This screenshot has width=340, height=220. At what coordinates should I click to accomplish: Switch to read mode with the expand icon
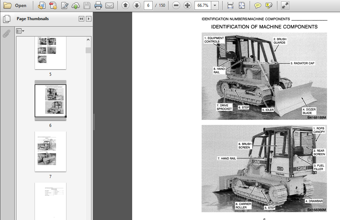tap(285, 5)
